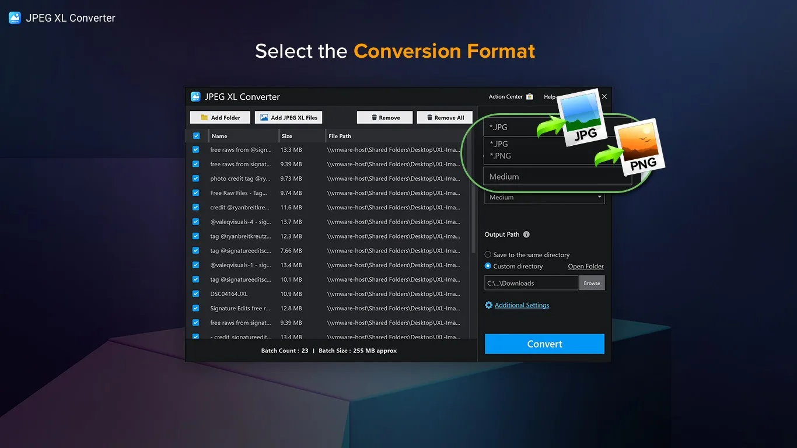Click the Remove button
797x448 pixels.
click(x=384, y=117)
